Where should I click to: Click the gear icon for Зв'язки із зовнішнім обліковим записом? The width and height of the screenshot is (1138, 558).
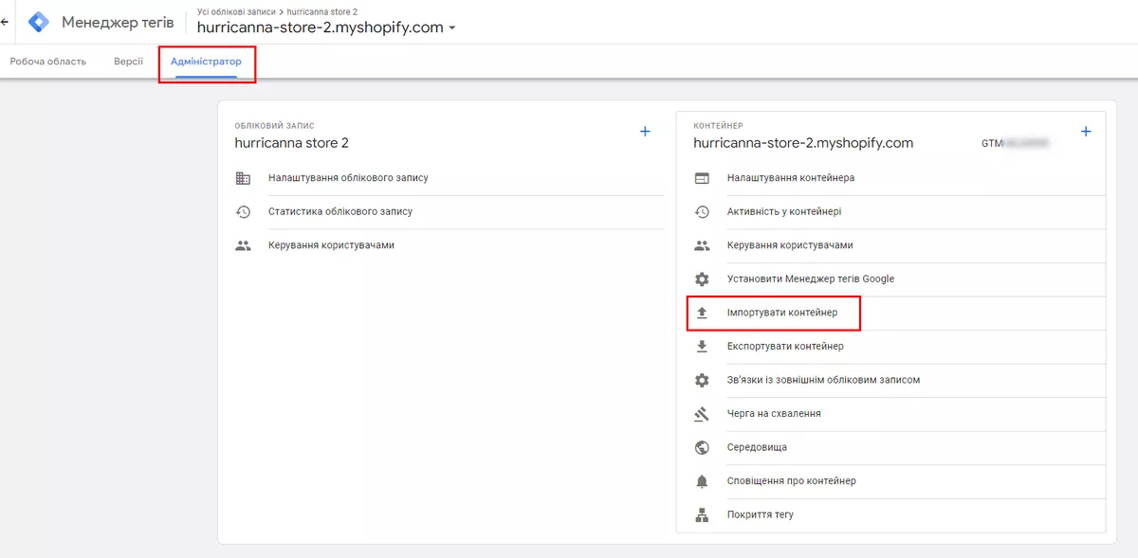(x=702, y=380)
